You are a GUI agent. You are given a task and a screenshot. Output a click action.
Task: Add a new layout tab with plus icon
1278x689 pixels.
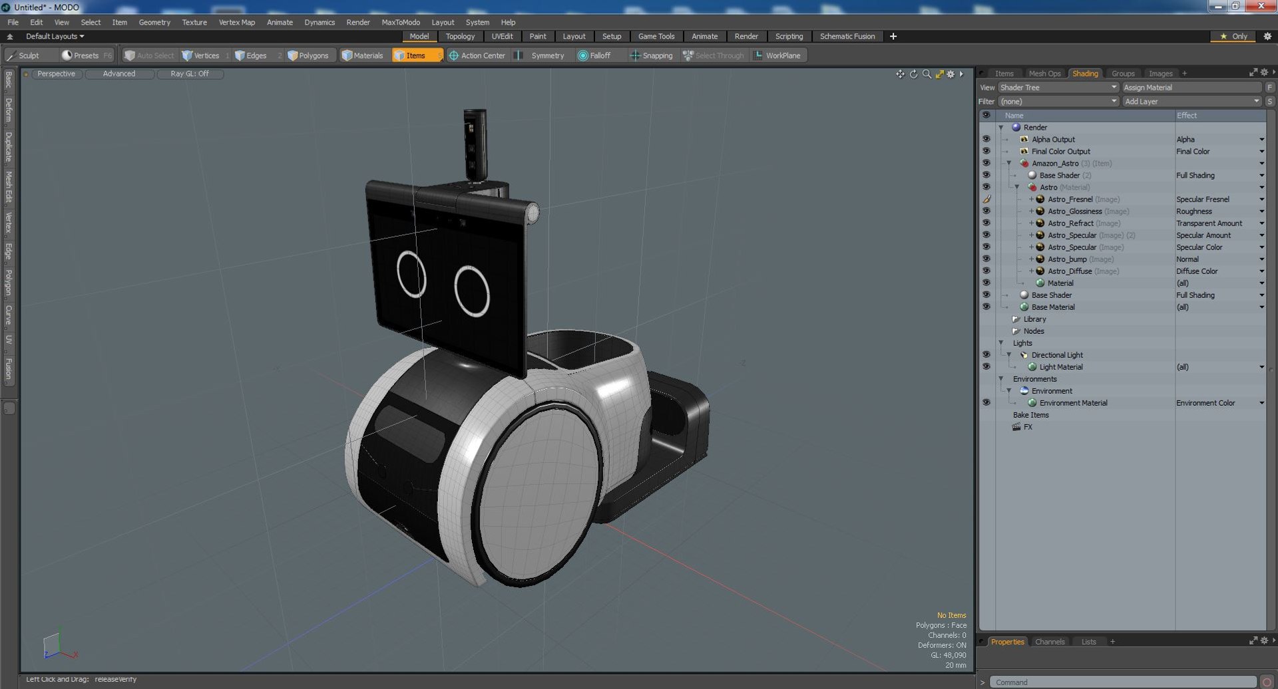coord(893,37)
